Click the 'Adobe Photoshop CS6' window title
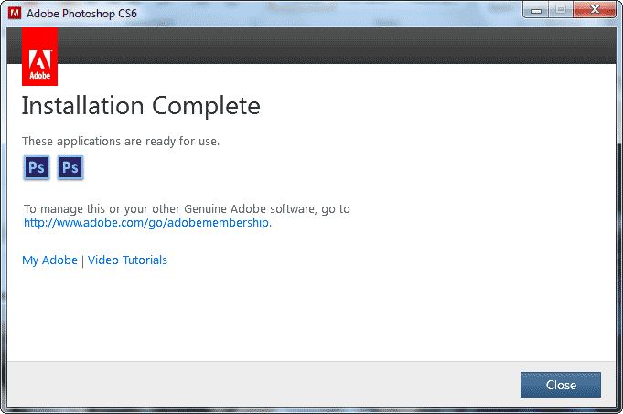This screenshot has height=414, width=623. [x=81, y=14]
